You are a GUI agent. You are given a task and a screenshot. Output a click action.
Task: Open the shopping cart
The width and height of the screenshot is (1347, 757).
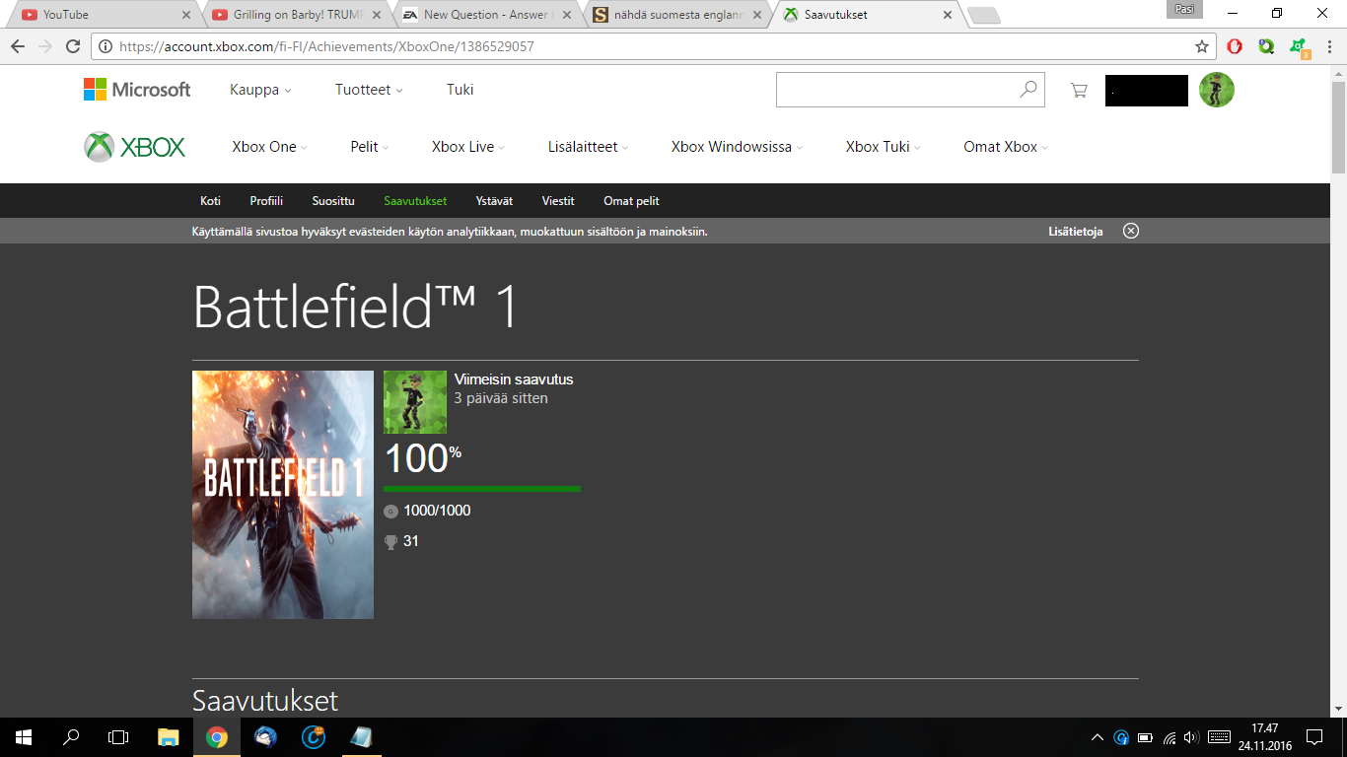tap(1079, 90)
